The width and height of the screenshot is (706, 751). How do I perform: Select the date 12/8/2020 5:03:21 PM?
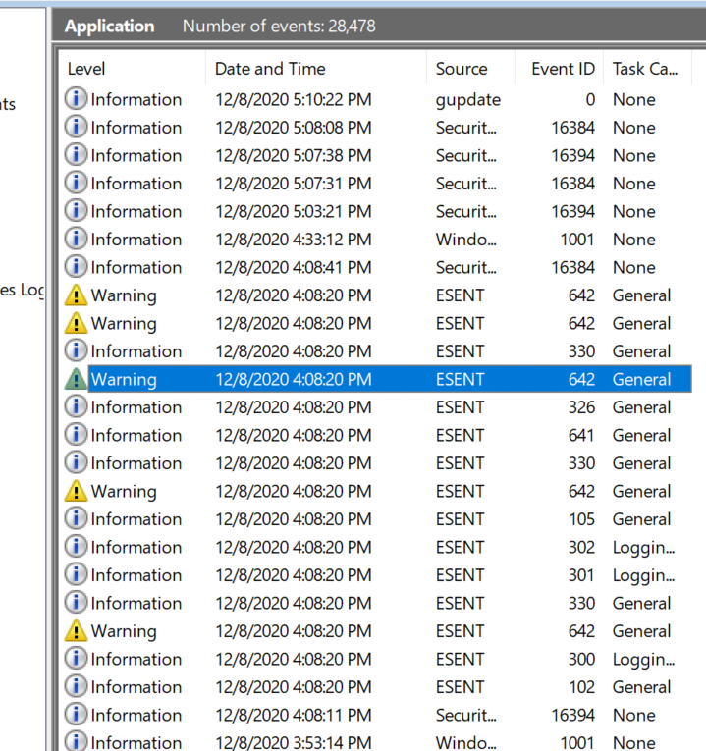[x=294, y=211]
